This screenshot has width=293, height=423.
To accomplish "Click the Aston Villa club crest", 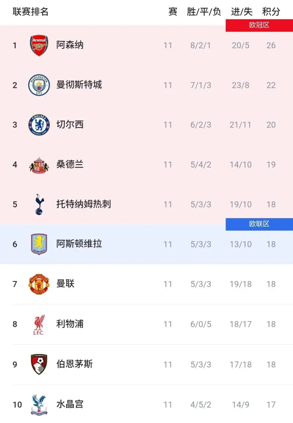I will pyautogui.click(x=39, y=244).
